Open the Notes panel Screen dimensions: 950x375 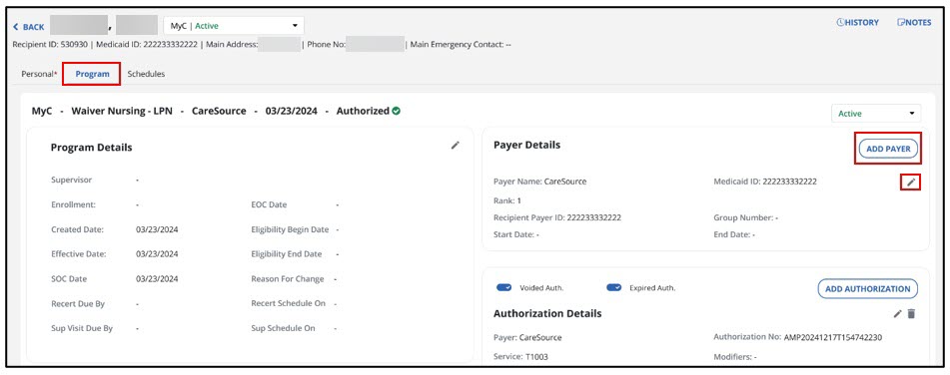[914, 22]
